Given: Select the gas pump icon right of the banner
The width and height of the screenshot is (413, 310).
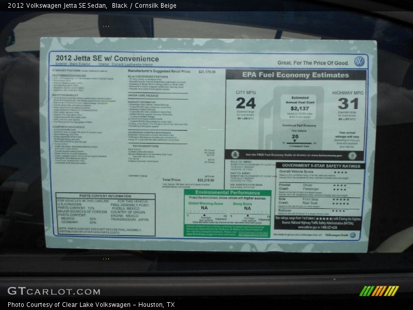Looking at the screenshot, I should click(x=352, y=156).
